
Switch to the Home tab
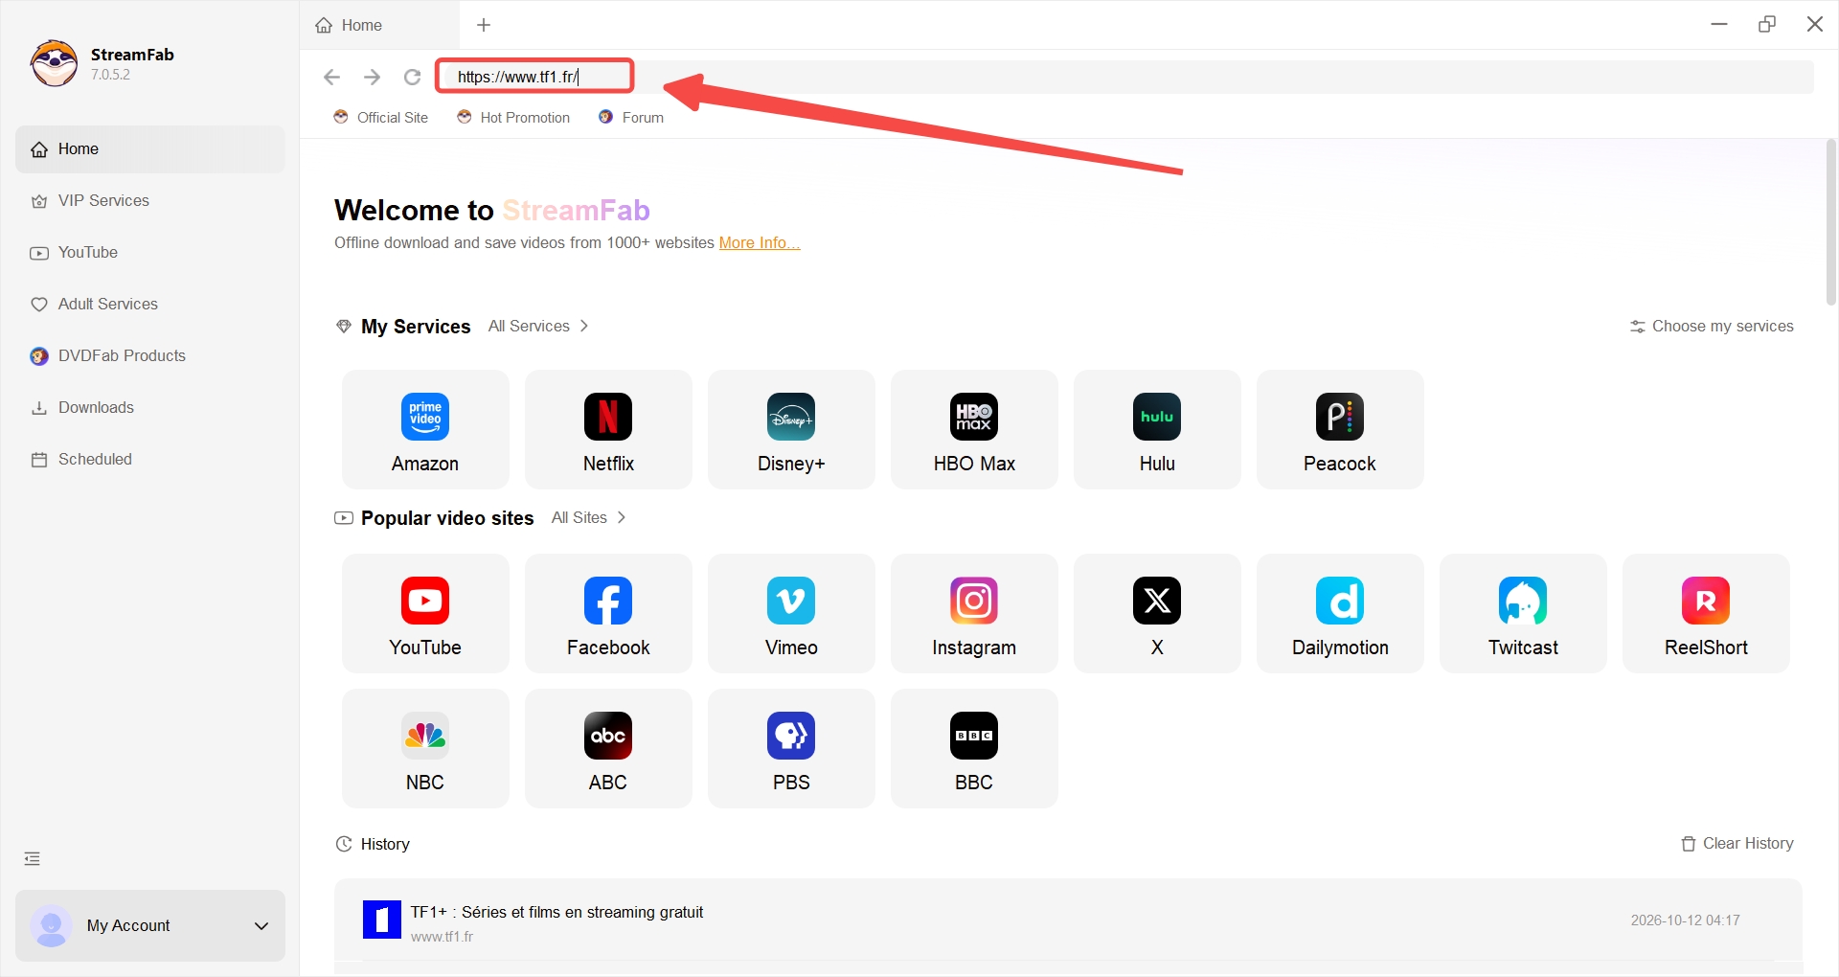tap(380, 25)
